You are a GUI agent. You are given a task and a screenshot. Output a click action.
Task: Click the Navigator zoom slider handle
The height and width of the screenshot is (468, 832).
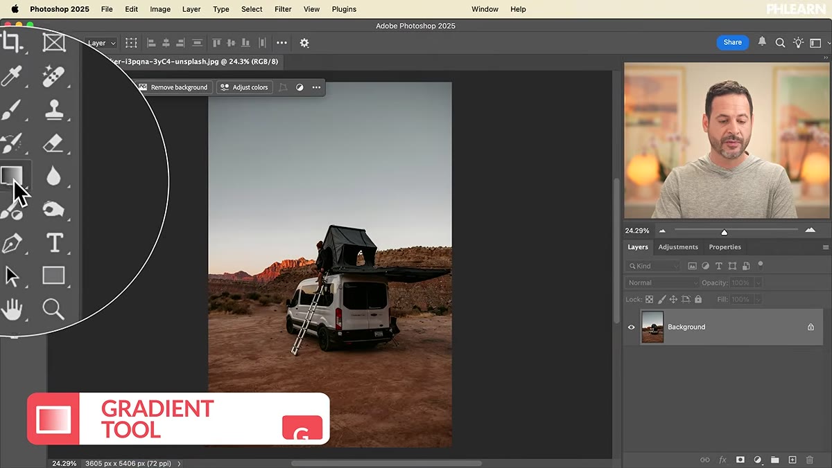click(724, 232)
